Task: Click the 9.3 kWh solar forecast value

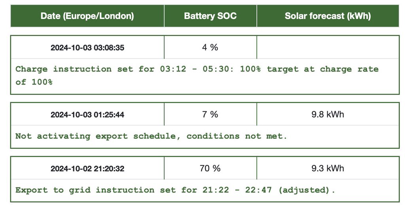Action: [327, 169]
